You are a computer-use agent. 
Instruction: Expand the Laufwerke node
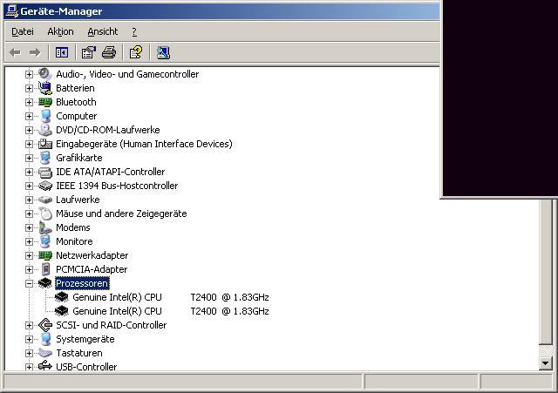(29, 200)
